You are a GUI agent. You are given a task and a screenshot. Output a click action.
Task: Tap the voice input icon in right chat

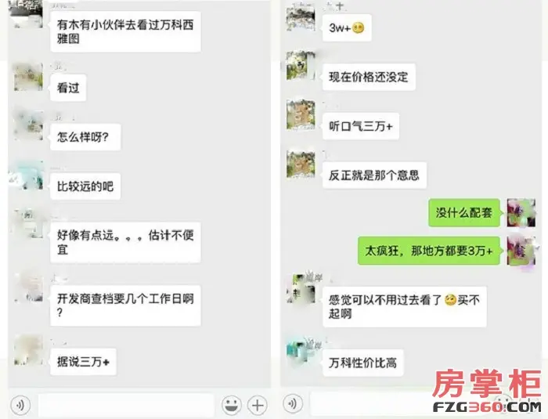[x=293, y=403]
